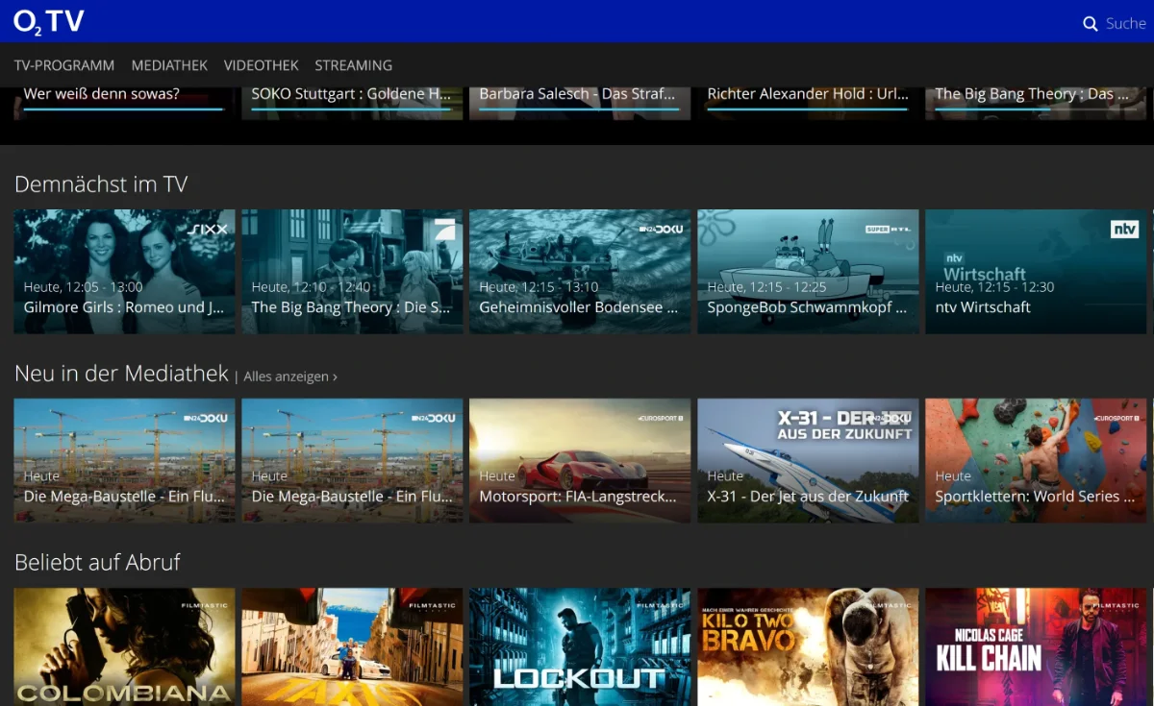
Task: Open X-31 Der Jet aus der Zukunft tile
Action: pos(808,461)
